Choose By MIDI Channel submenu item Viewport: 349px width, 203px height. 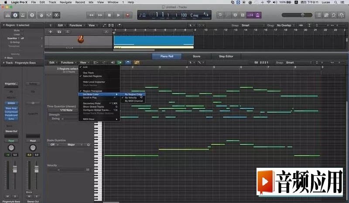(133, 101)
